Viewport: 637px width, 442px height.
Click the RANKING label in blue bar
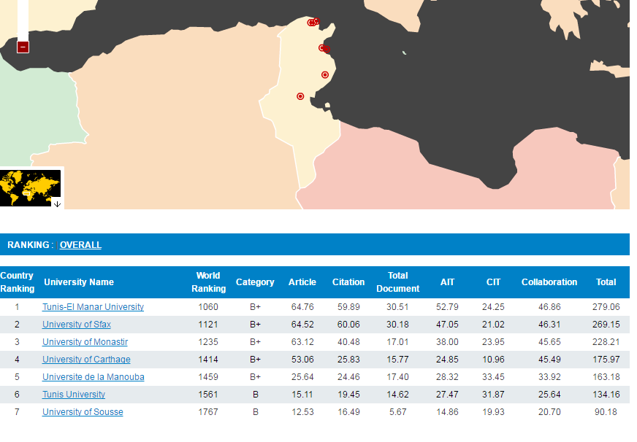(28, 245)
